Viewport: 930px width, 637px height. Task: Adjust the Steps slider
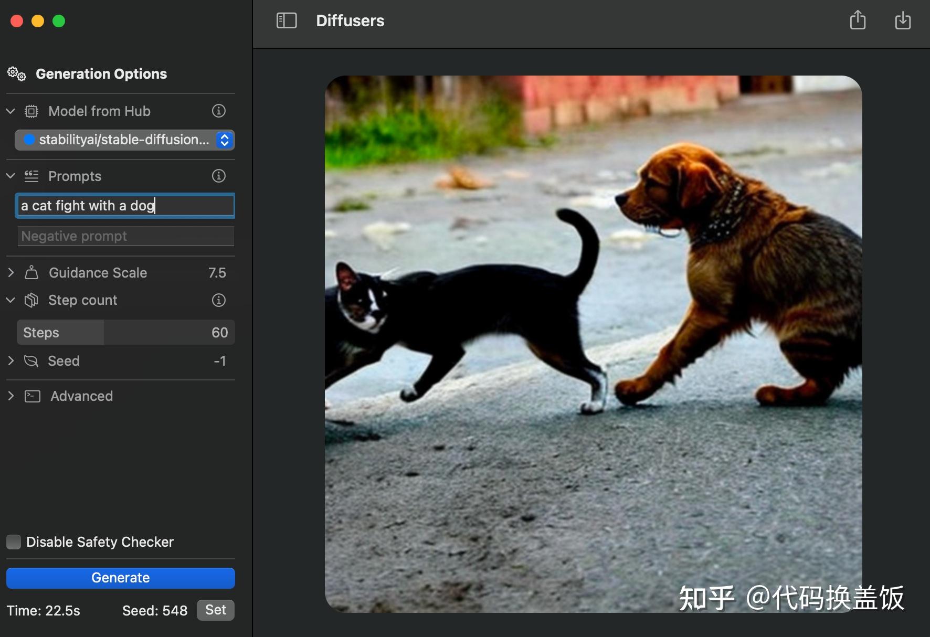tap(126, 333)
